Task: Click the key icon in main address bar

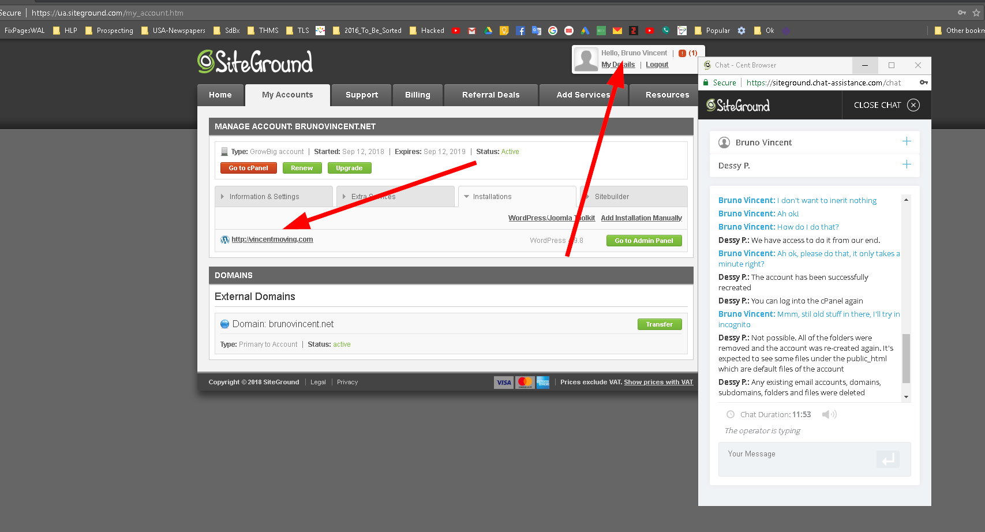Action: pos(962,13)
